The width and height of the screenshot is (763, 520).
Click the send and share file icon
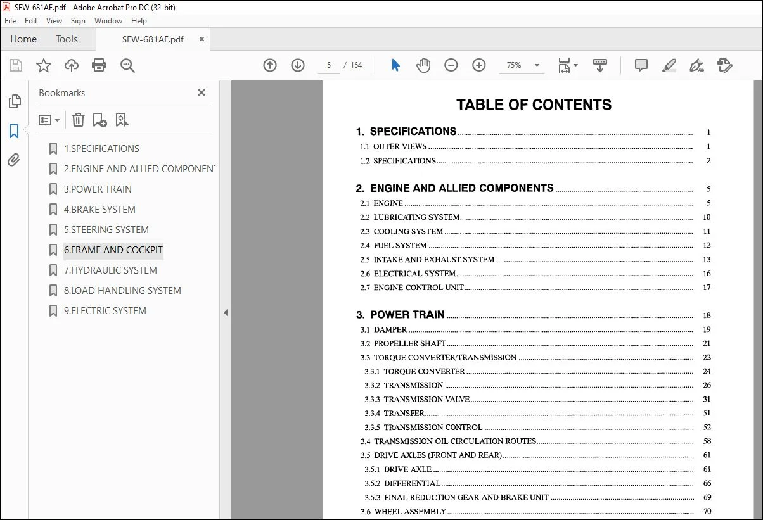[725, 65]
